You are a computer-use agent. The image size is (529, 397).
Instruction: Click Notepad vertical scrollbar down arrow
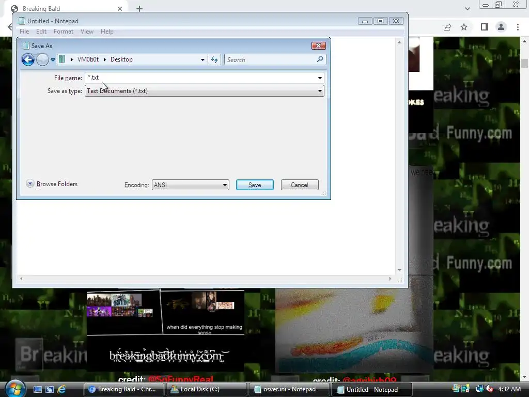pos(399,270)
